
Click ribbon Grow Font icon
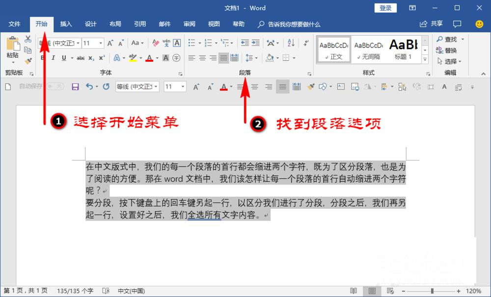tap(110, 43)
